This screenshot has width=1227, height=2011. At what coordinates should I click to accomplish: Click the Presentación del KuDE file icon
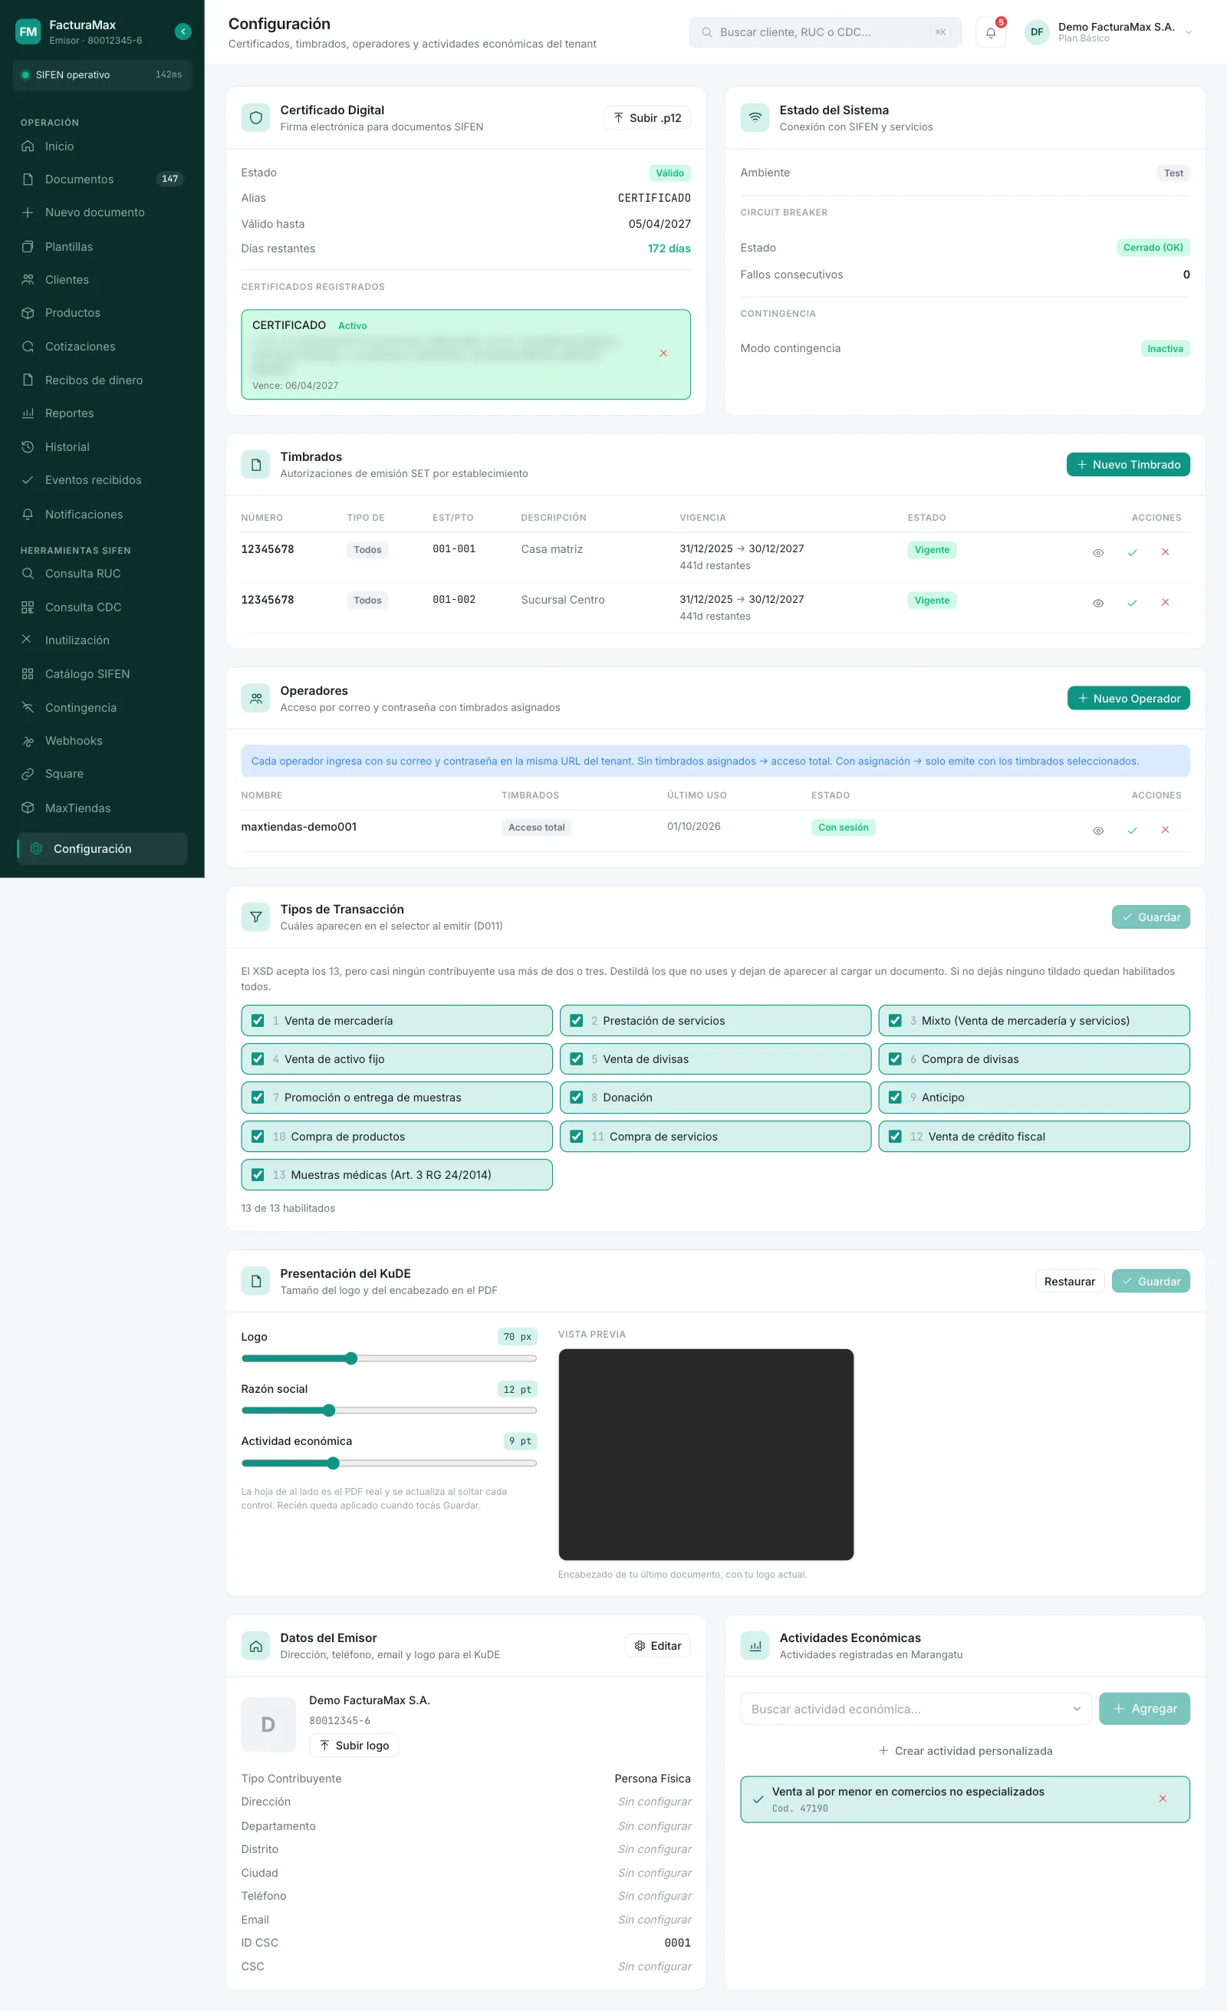pyautogui.click(x=255, y=1282)
